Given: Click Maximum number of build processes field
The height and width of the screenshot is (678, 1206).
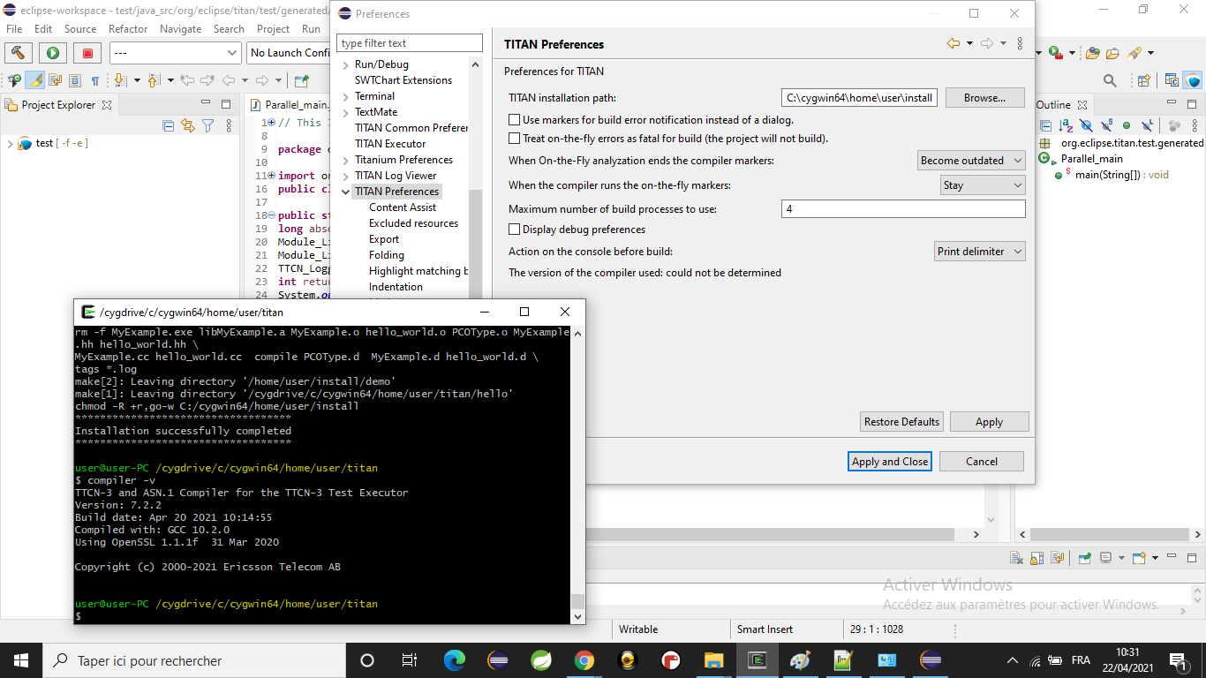Looking at the screenshot, I should point(903,209).
